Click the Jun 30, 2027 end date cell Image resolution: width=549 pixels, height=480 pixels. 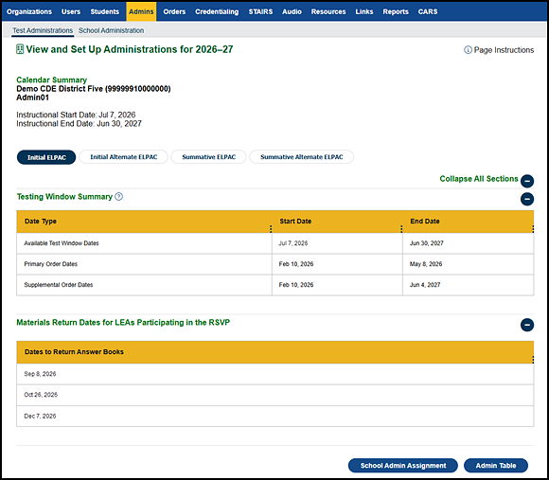469,243
